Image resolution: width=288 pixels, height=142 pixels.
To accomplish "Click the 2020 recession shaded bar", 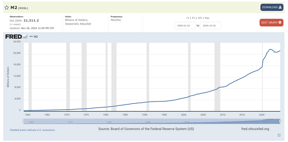I will [x=262, y=77].
